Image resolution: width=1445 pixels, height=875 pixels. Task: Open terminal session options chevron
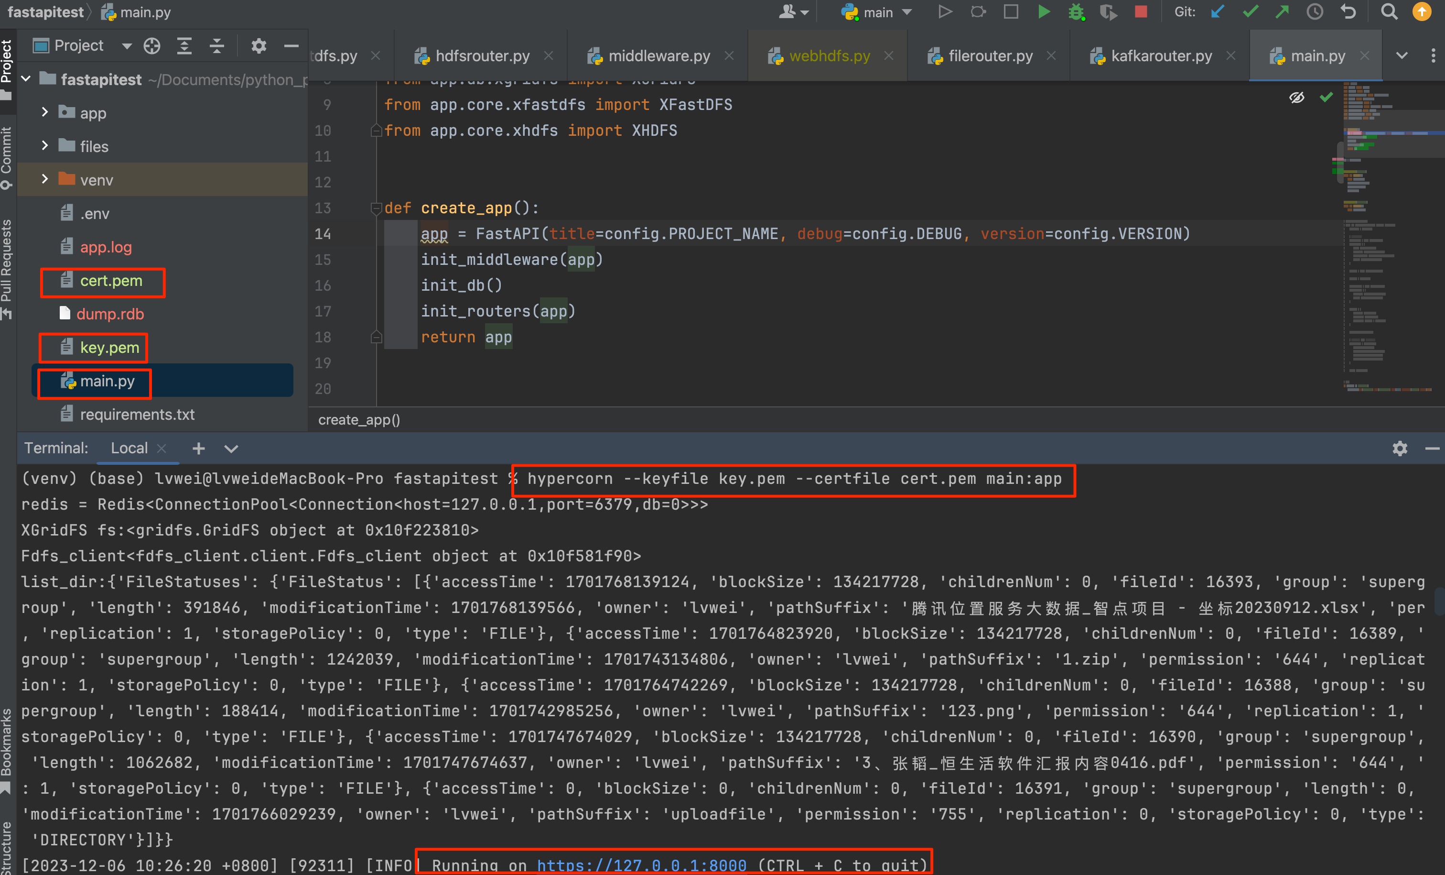coord(231,449)
